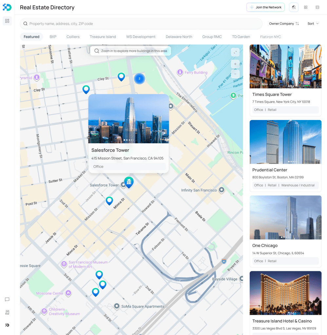The height and width of the screenshot is (335, 327).
Task: Click the Salesforce Tower building map pin
Action: pos(129,182)
